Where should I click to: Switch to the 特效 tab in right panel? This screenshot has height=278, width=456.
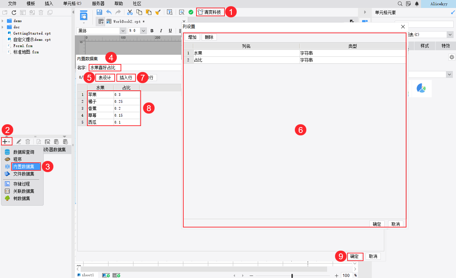coord(445,46)
